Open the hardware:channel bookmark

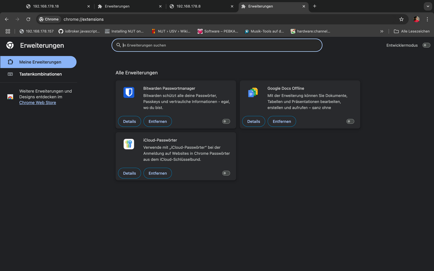point(310,31)
